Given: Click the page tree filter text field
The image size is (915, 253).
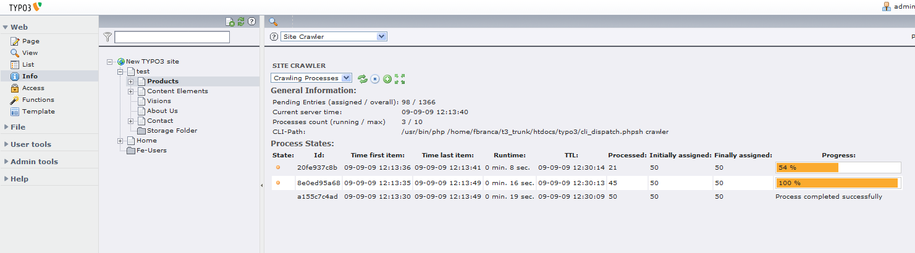Looking at the screenshot, I should pos(172,37).
